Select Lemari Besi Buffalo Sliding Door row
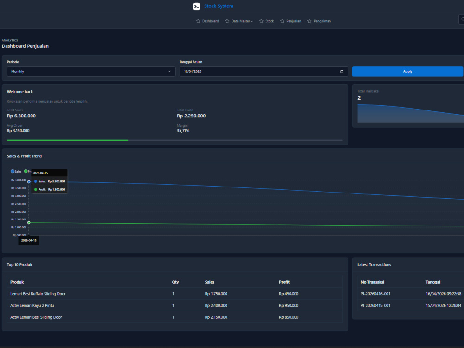Screen dimensions: 464x348 [174, 294]
